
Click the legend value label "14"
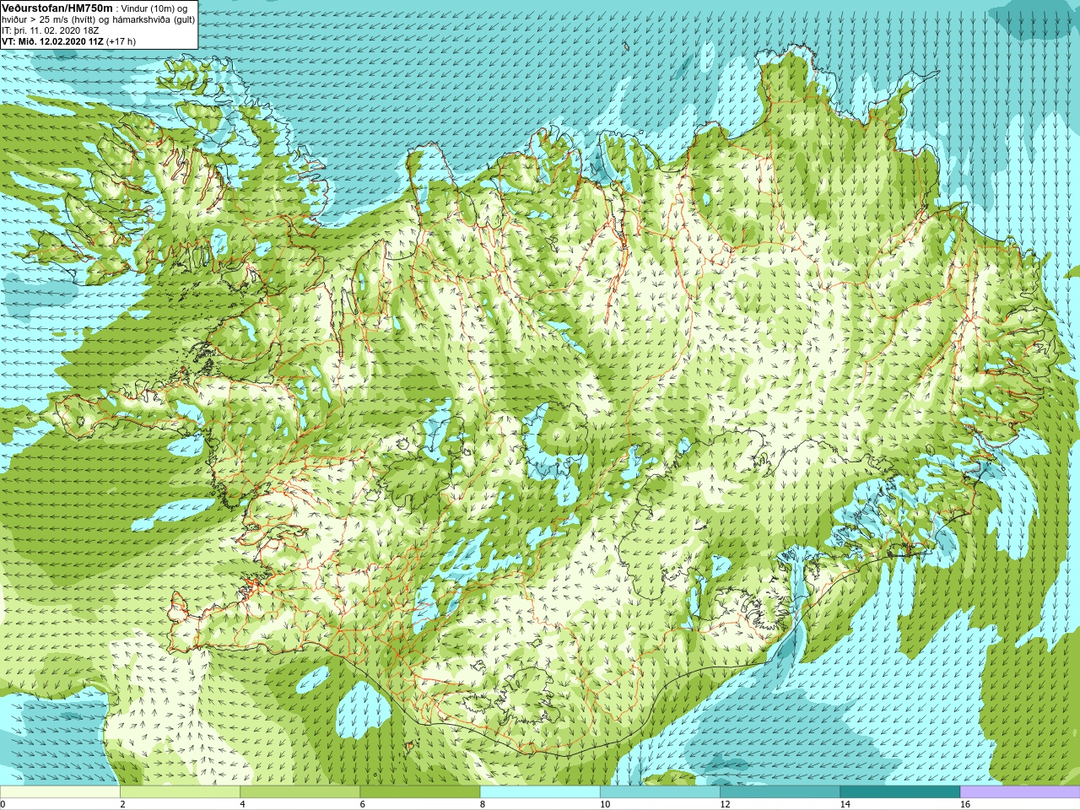(x=845, y=804)
